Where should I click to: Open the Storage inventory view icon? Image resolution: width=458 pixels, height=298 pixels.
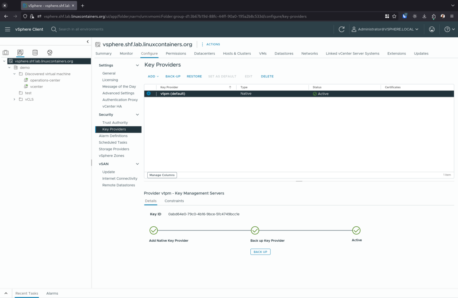click(x=35, y=53)
